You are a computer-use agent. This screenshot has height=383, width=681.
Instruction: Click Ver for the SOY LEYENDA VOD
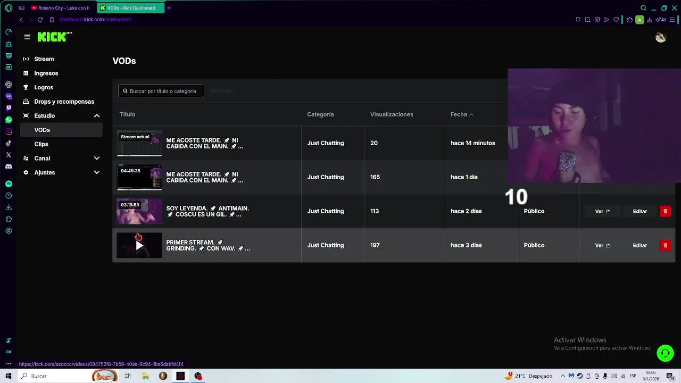[602, 211]
